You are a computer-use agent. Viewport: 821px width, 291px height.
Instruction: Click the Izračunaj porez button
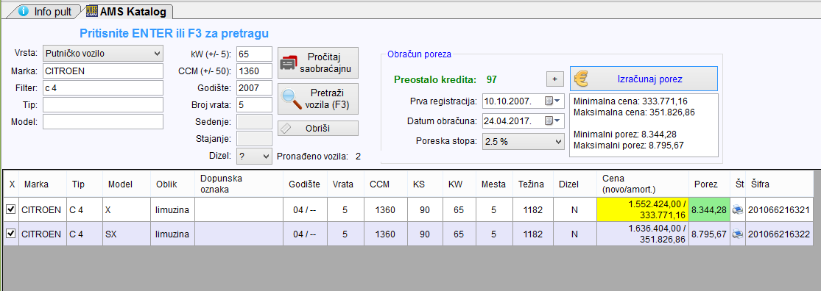644,79
